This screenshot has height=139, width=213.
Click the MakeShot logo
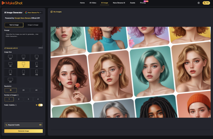click(12, 3)
